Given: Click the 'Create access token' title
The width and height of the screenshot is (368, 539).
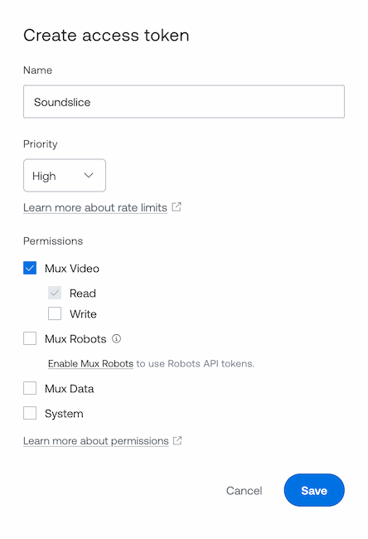Looking at the screenshot, I should 106,36.
